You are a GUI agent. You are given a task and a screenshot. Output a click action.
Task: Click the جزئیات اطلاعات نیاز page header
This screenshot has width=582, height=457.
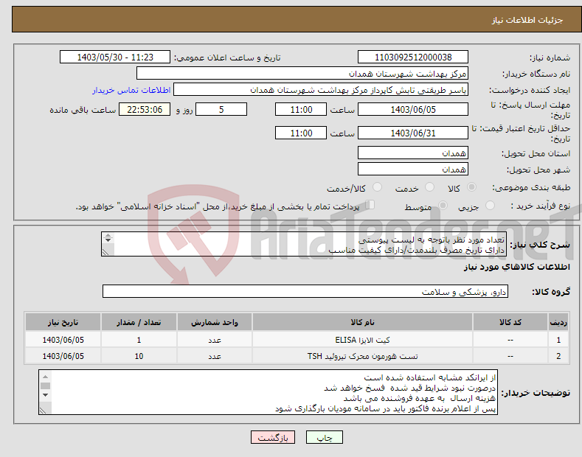[527, 20]
